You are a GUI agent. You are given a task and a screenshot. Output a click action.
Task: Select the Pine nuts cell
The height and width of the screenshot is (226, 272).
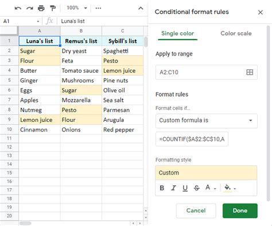point(123,81)
